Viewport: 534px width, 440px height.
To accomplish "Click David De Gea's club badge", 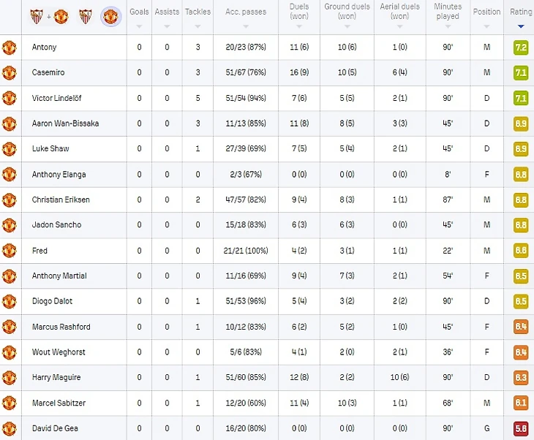I will pyautogui.click(x=10, y=428).
